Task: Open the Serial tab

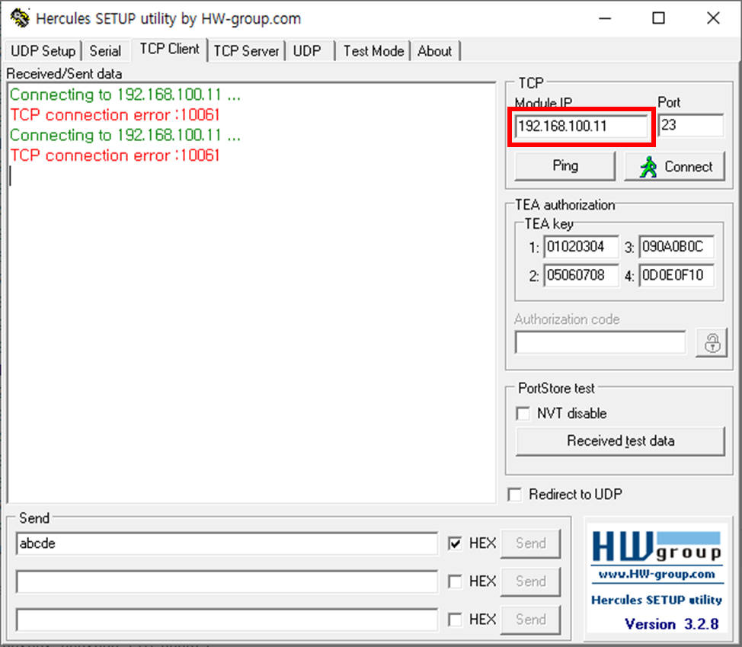Action: tap(106, 50)
